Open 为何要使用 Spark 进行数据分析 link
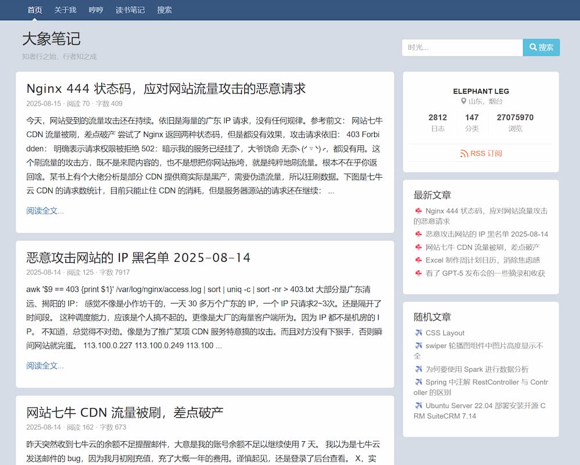This screenshot has height=465, width=580. click(x=477, y=369)
